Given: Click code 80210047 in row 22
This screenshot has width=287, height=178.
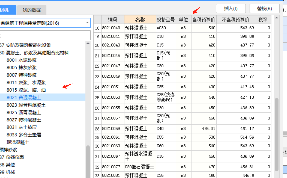Looking at the screenshot, I should pyautogui.click(x=113, y=66).
